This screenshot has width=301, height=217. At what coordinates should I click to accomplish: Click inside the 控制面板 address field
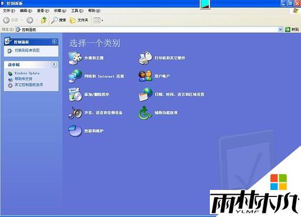(147, 29)
